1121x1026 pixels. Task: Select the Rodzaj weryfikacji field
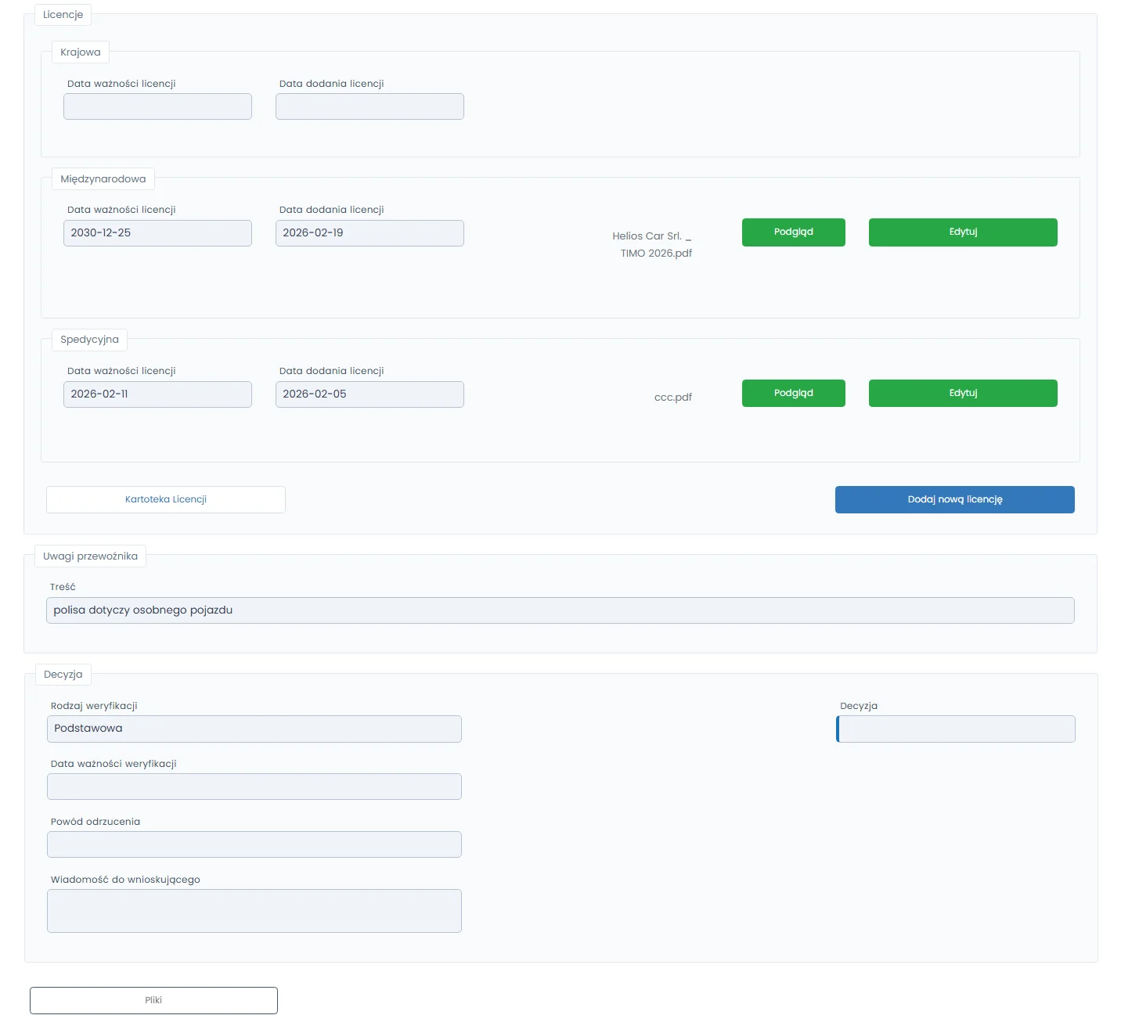(254, 729)
